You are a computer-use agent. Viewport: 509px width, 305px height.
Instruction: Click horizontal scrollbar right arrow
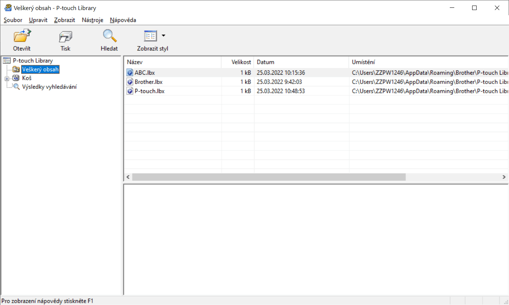504,177
